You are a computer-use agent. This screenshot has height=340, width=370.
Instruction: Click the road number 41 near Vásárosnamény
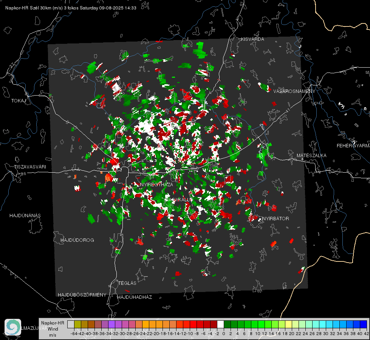pos(287,110)
